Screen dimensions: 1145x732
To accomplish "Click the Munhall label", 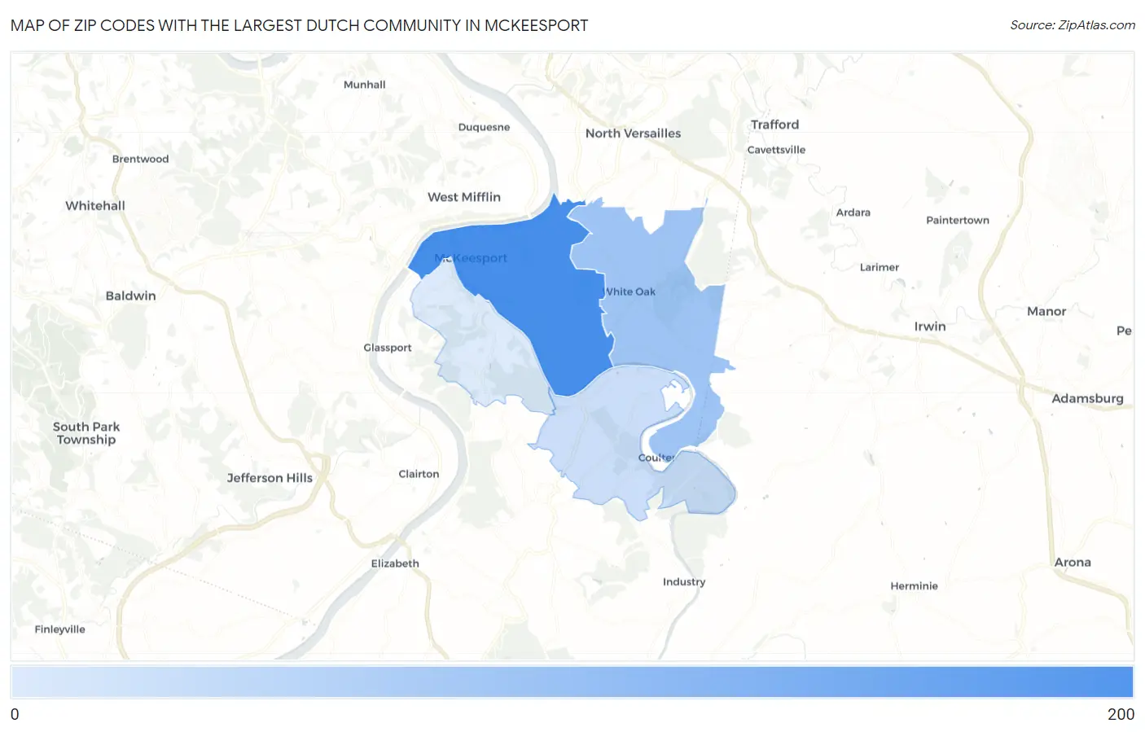I will pos(364,85).
